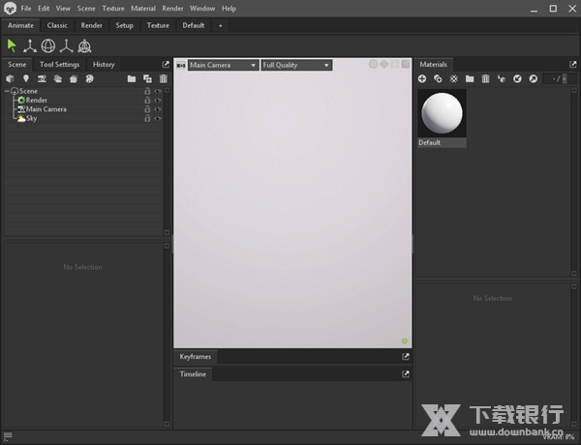
Task: Toggle lock for Main Camera row
Action: click(x=147, y=109)
